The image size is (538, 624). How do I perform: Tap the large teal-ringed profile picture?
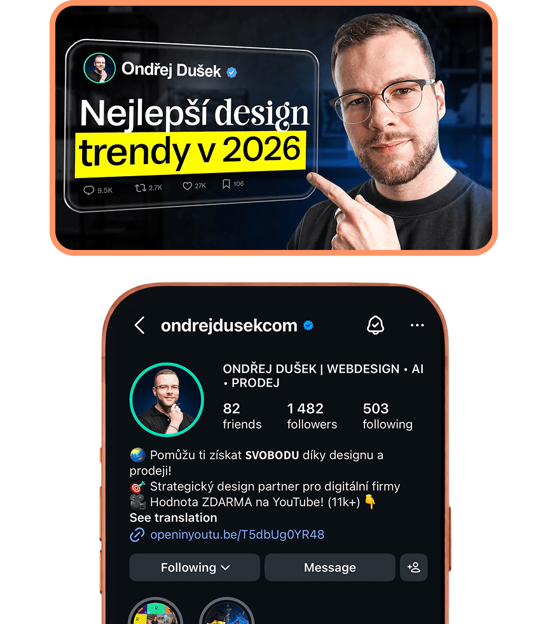(x=167, y=399)
